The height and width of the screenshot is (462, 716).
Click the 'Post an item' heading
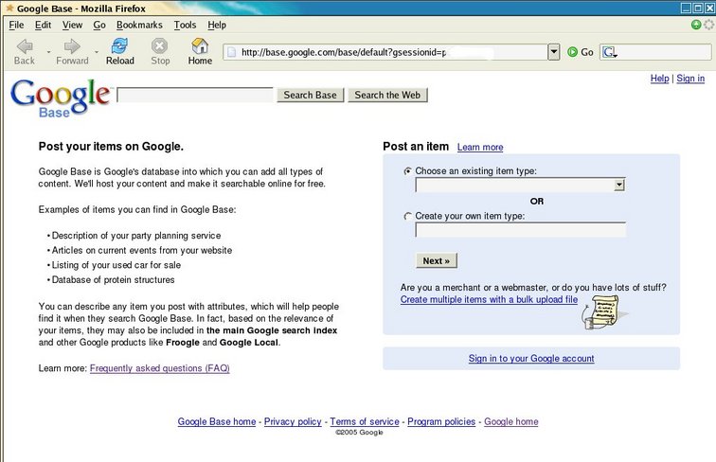pyautogui.click(x=416, y=147)
